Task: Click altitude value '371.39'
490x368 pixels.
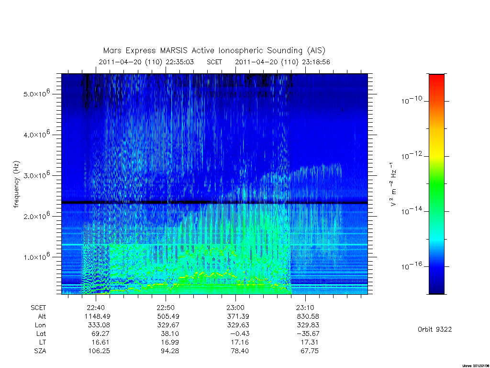Action: click(238, 316)
